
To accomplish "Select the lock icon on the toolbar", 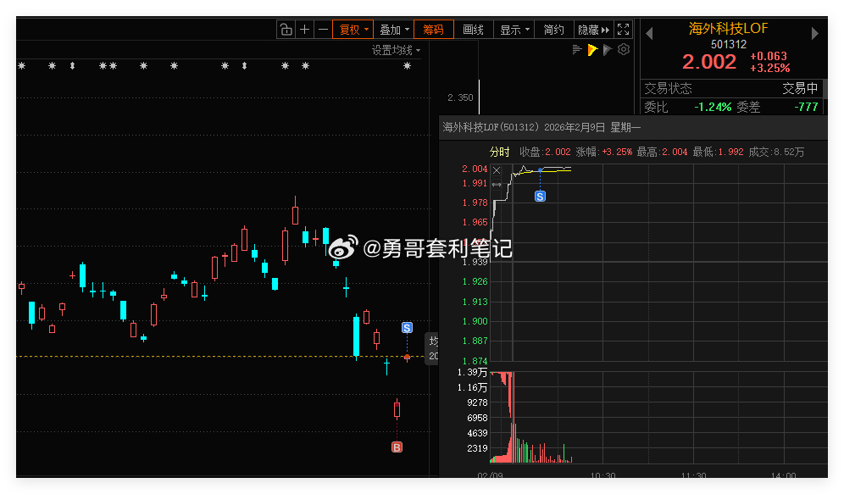I will pos(286,28).
